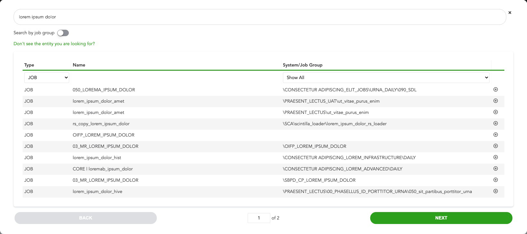The width and height of the screenshot is (527, 234).
Task: Click the JOB type cell for lorem_ipsum_dolor_hist
Action: 28,158
